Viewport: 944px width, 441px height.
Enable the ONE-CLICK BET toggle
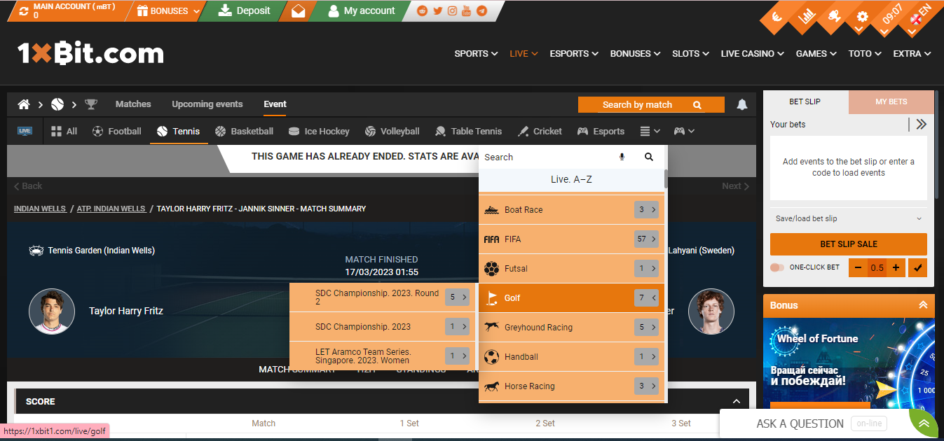777,267
